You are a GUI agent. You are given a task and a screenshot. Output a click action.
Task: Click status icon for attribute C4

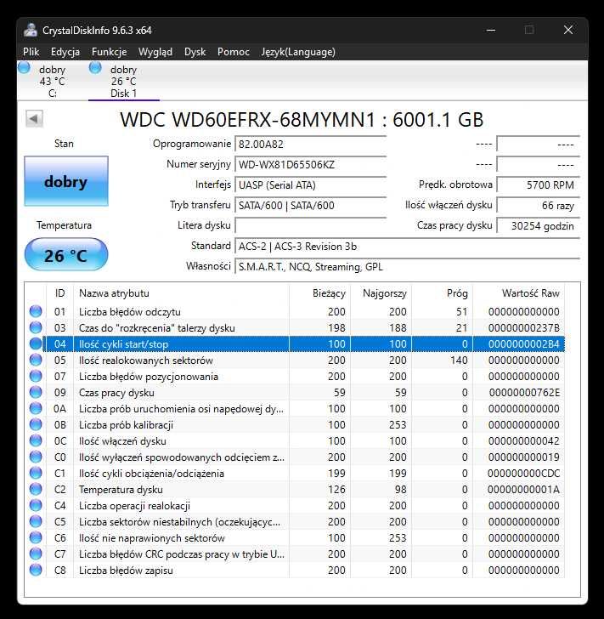click(36, 506)
